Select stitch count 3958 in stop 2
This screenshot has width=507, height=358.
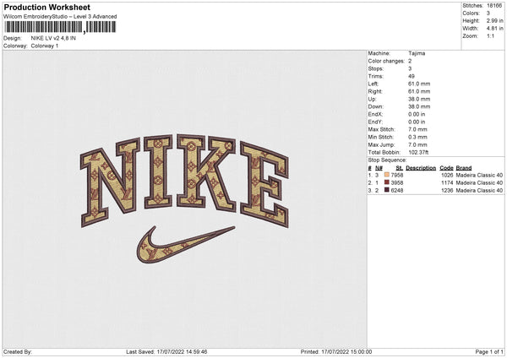point(397,183)
